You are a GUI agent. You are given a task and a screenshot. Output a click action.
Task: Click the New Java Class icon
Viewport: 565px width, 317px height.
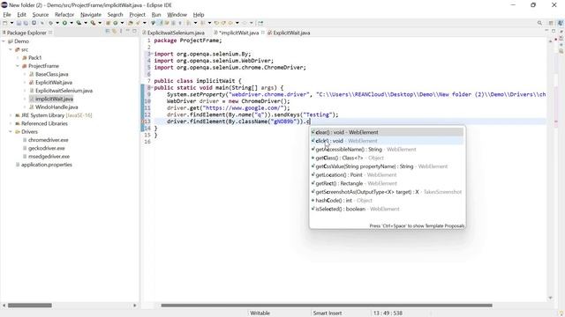point(116,23)
